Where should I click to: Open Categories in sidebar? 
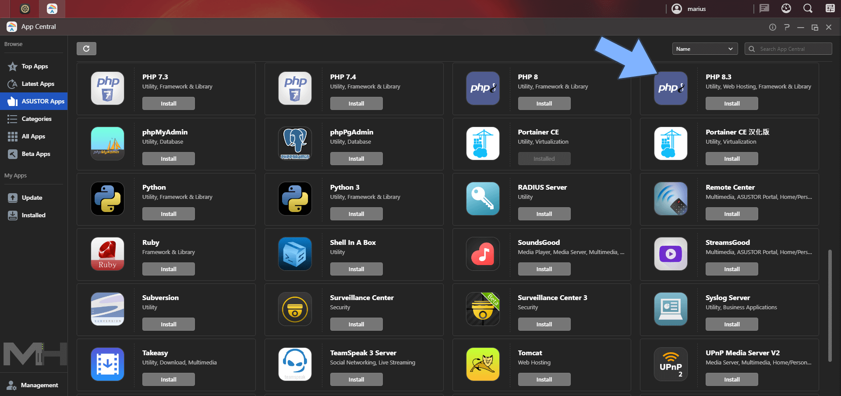[34, 119]
